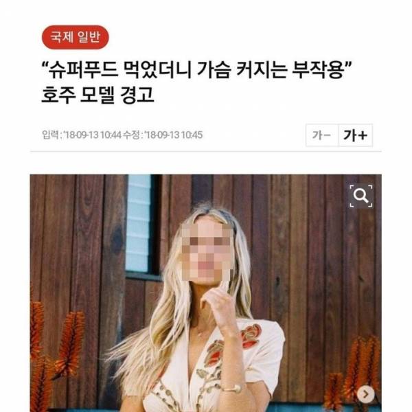Click the pixelated face in the photo

(x=207, y=252)
